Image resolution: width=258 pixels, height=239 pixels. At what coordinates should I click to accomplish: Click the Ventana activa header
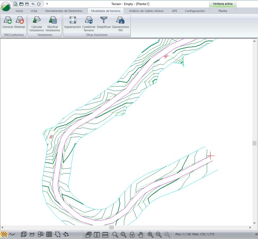click(x=222, y=4)
